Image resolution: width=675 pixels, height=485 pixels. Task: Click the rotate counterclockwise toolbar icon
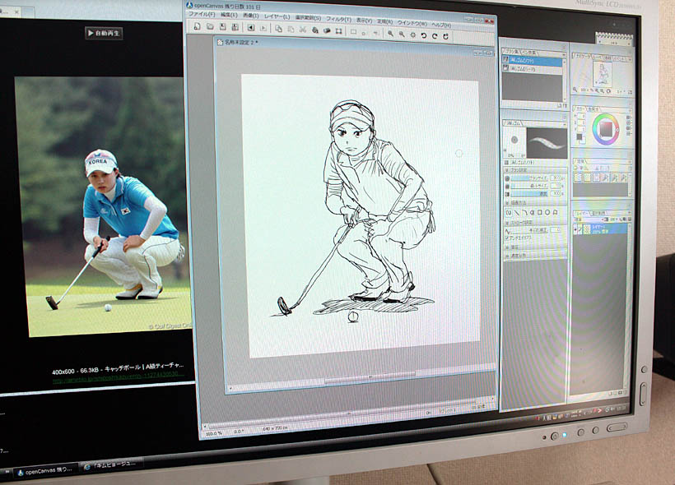click(x=424, y=35)
